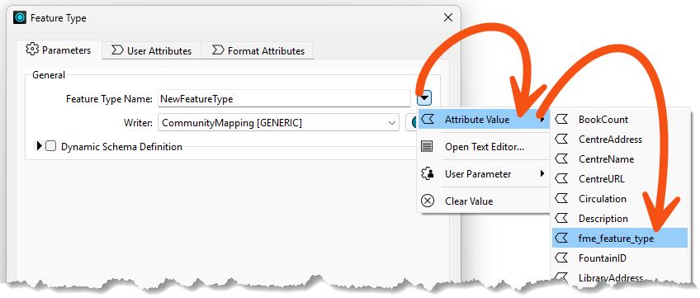The height and width of the screenshot is (298, 700).
Task: Enable the Dynamic Schema Definition checkbox
Action: click(51, 146)
